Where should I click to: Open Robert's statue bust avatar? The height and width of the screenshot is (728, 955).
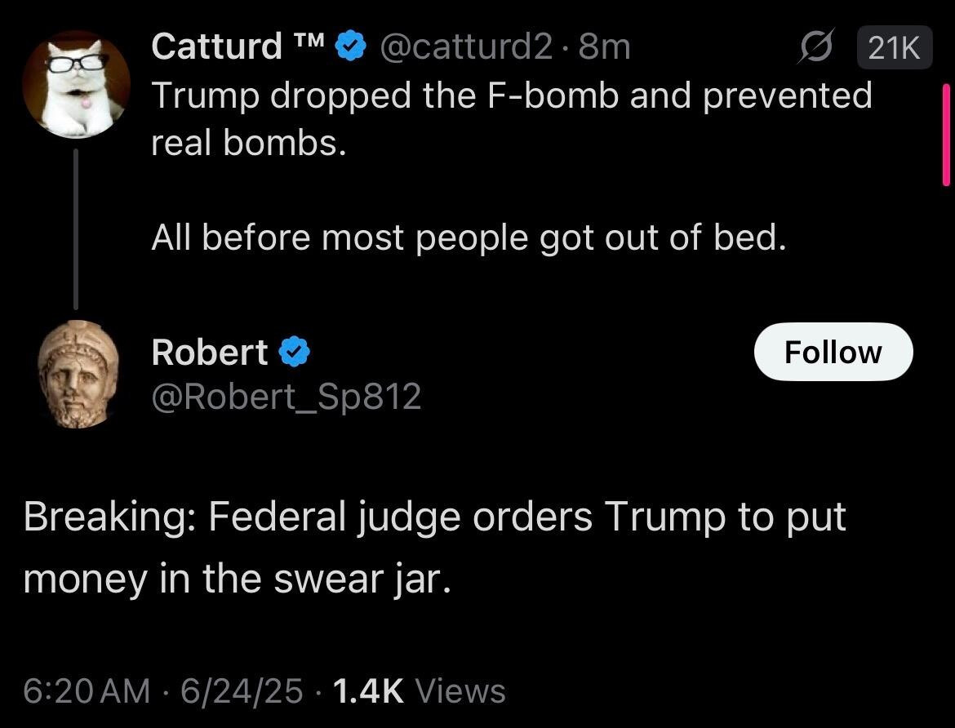pyautogui.click(x=78, y=373)
